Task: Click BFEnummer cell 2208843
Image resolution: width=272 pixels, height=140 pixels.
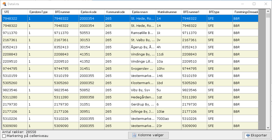Action: [x=66, y=54]
